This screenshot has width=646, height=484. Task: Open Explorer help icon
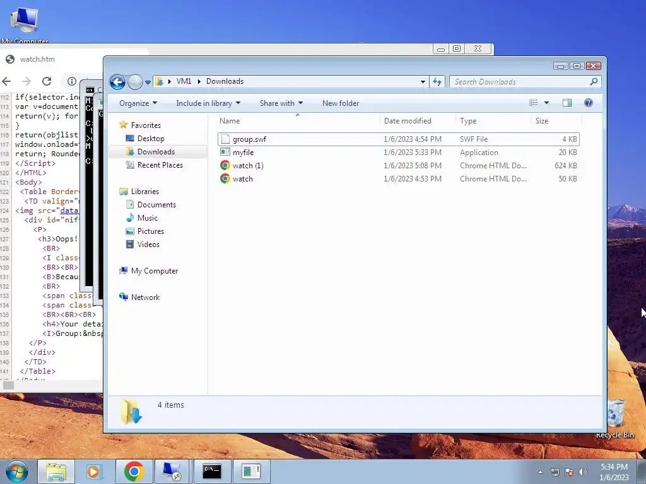tap(589, 103)
